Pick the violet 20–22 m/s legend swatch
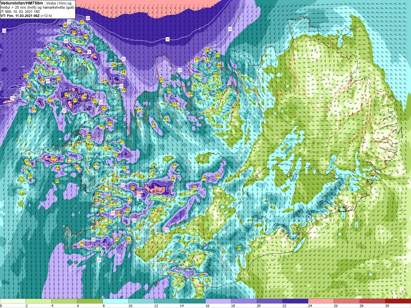411x308 pixels. click(270, 301)
